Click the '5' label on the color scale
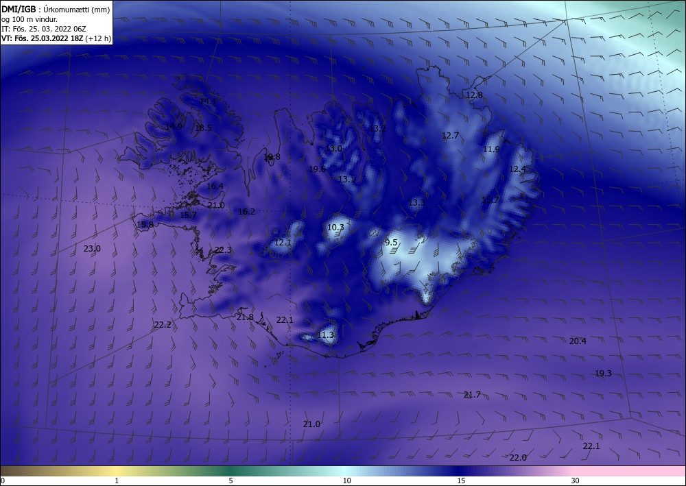 230,481
